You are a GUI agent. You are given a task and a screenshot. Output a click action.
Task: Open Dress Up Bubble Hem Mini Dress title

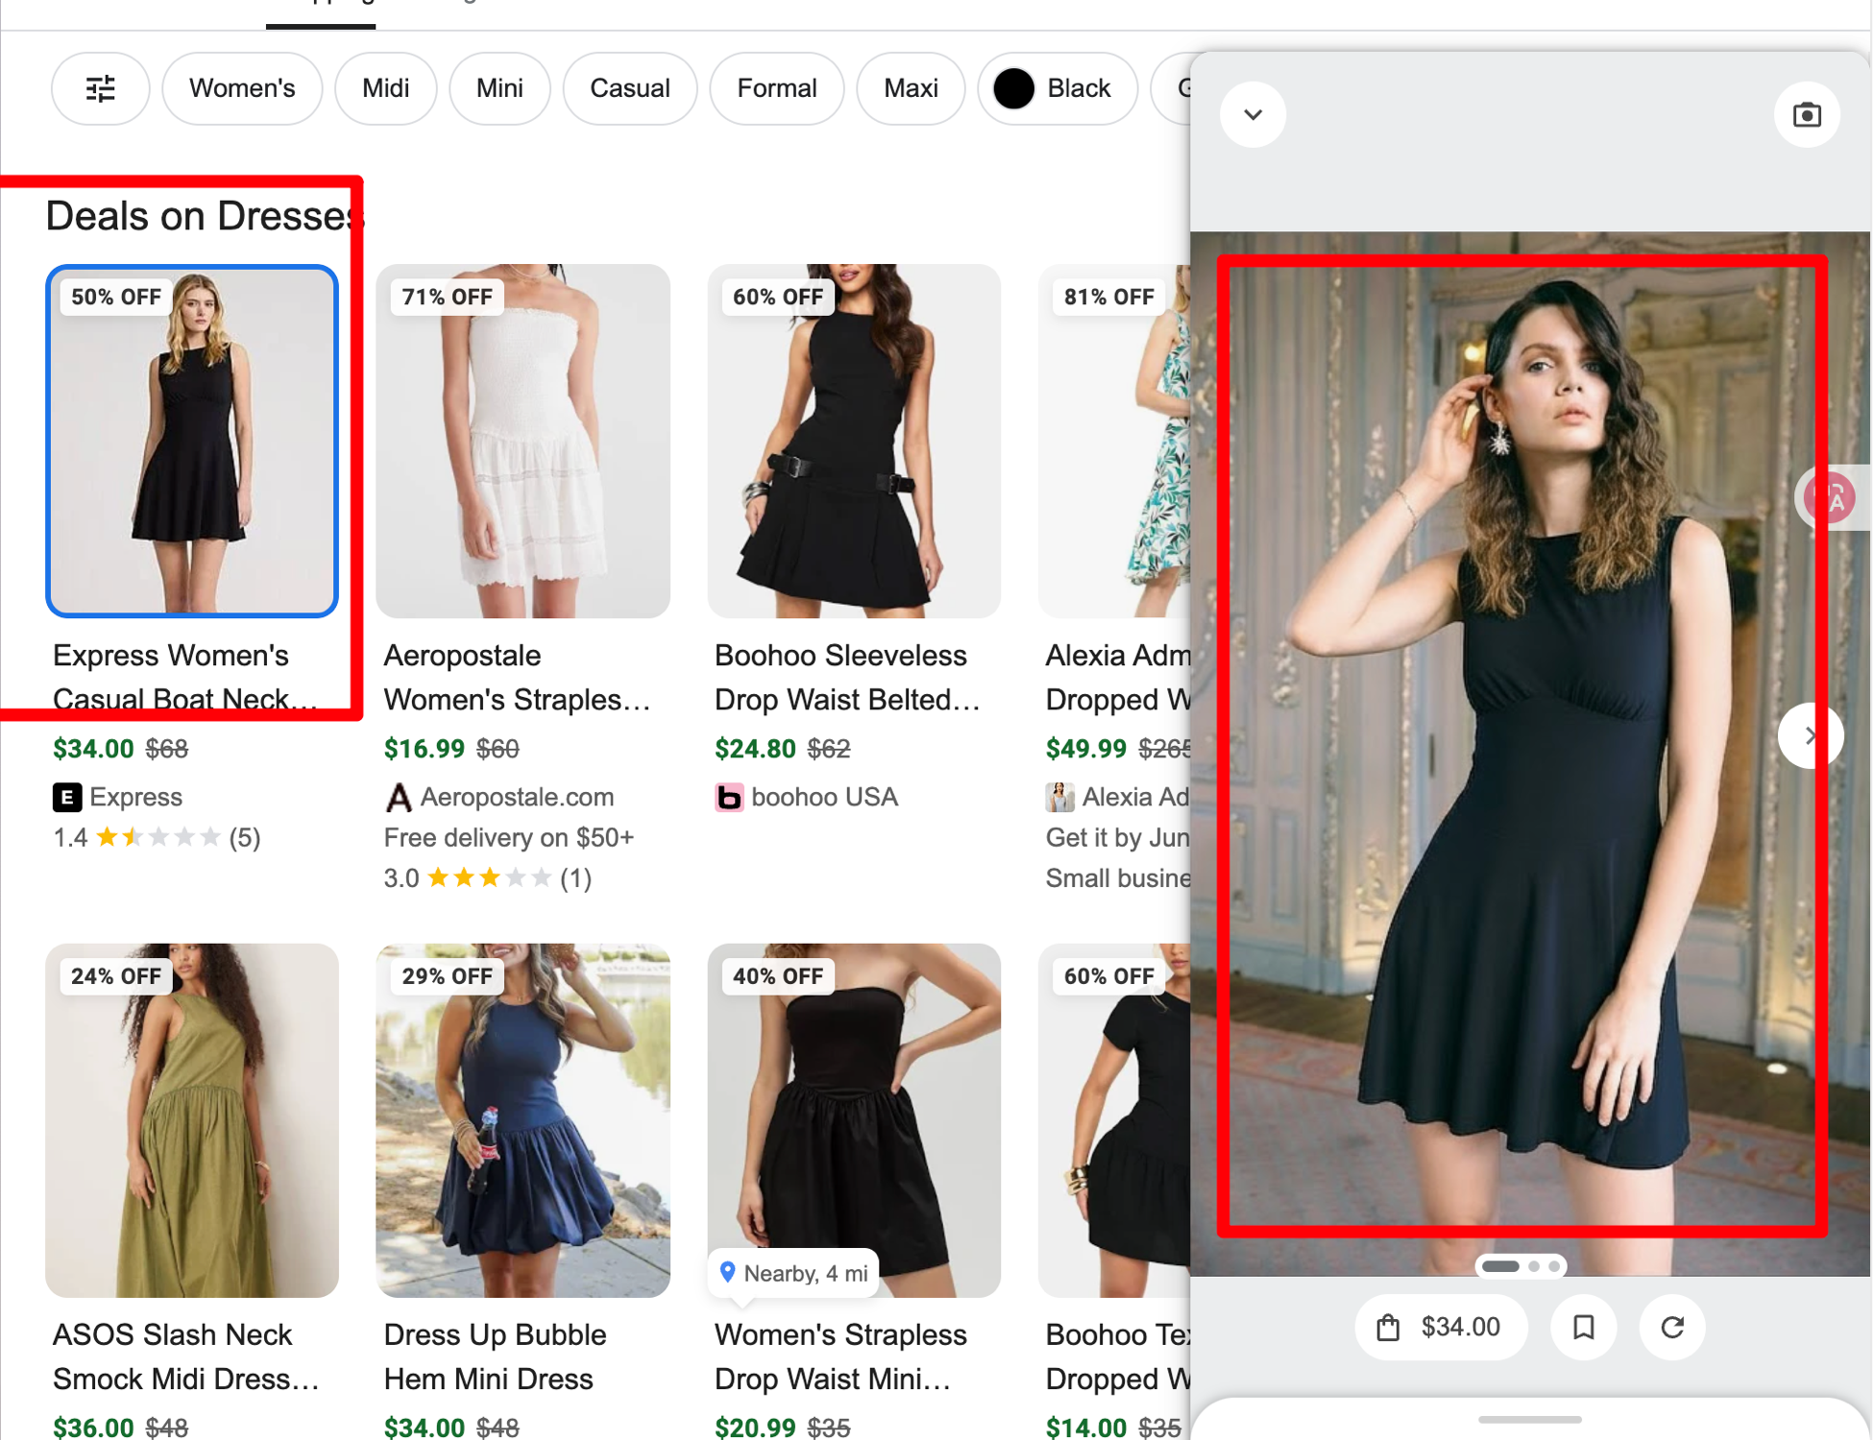(495, 1356)
